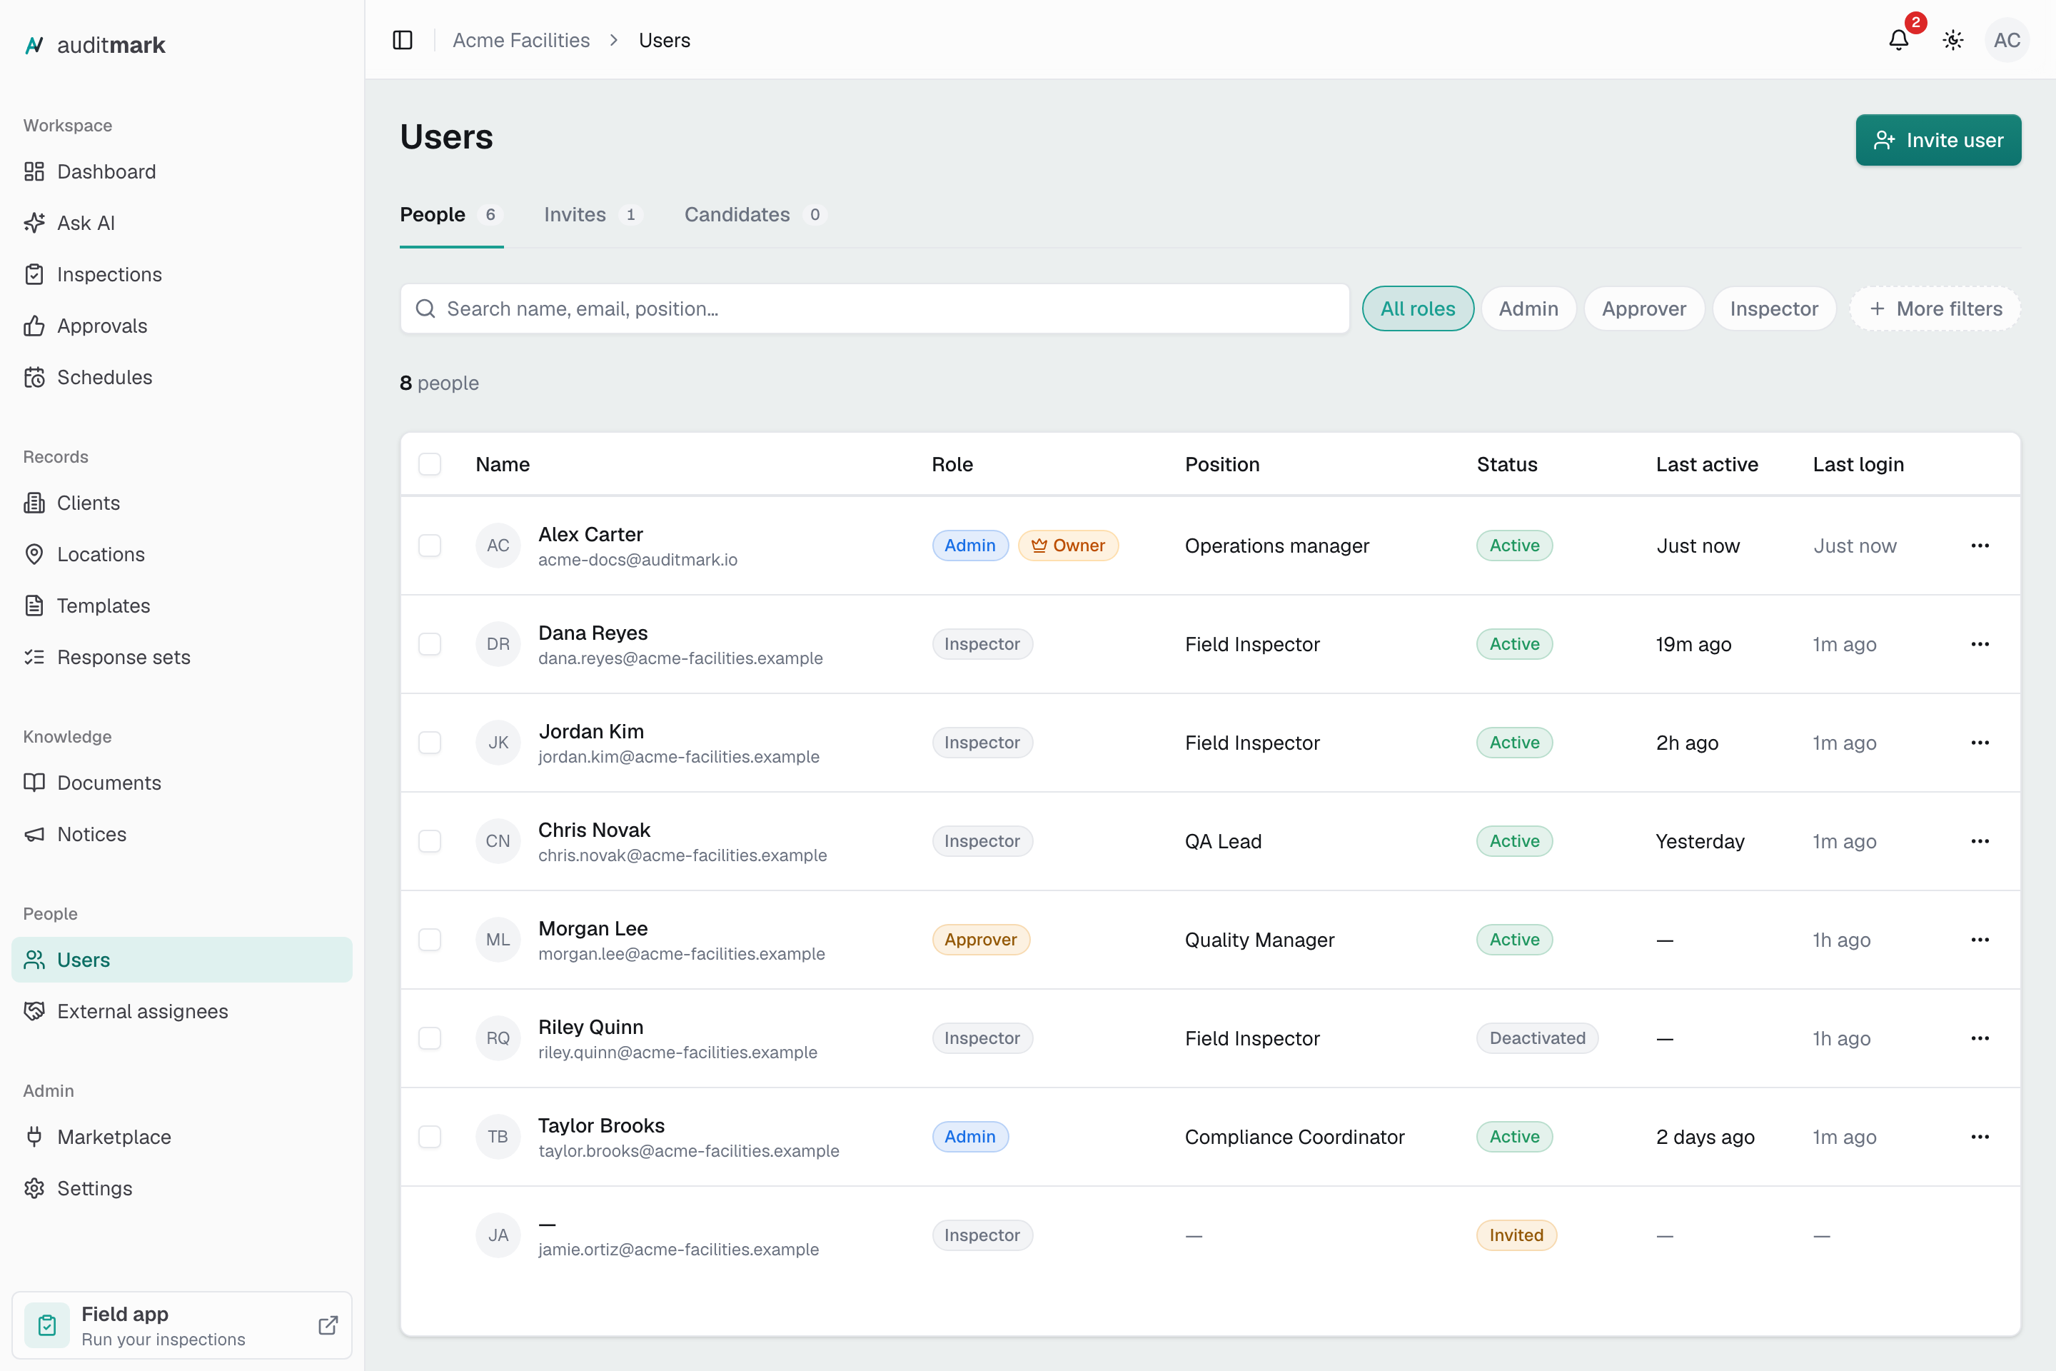Switch to the Candidates tab
2056x1371 pixels.
point(755,215)
